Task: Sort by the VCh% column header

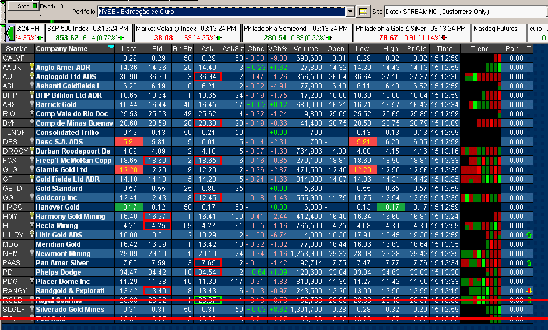Action: pos(277,49)
